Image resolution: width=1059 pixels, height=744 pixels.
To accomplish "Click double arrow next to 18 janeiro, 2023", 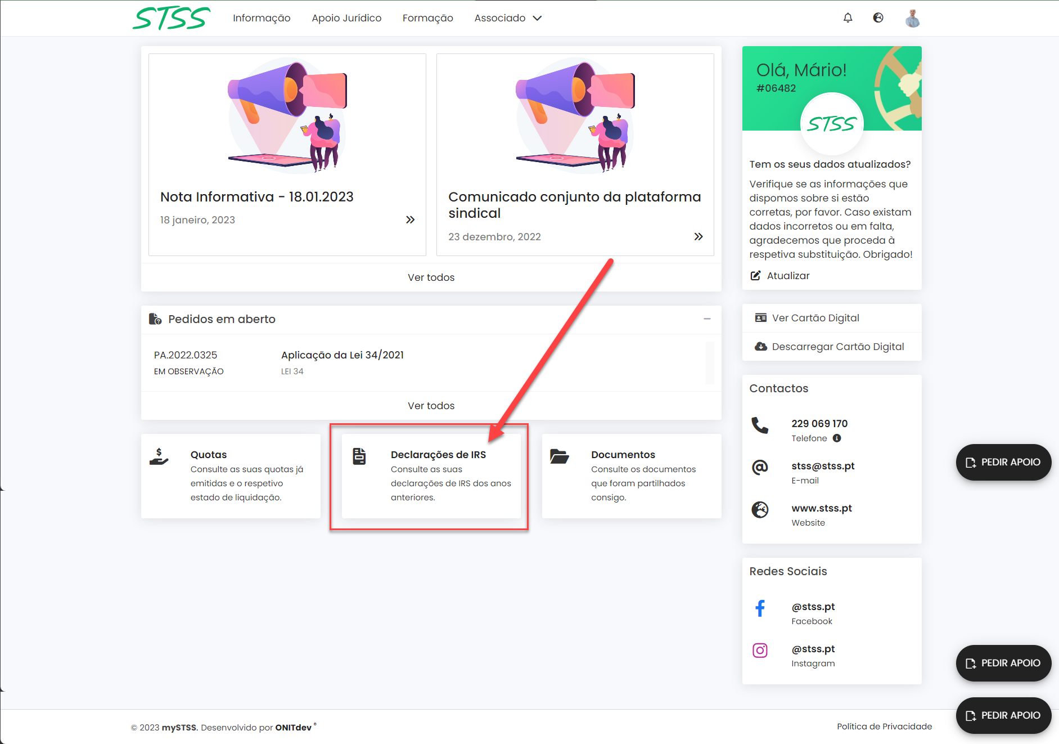I will coord(410,219).
